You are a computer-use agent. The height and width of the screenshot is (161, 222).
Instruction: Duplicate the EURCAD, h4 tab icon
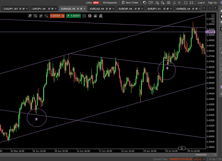pyautogui.click(x=110, y=9)
